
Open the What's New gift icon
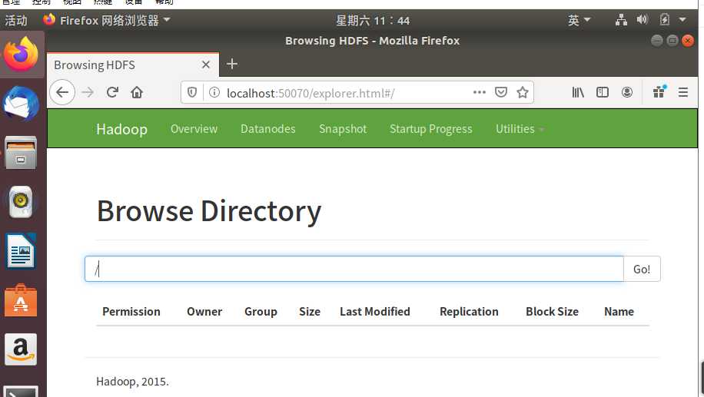point(659,92)
